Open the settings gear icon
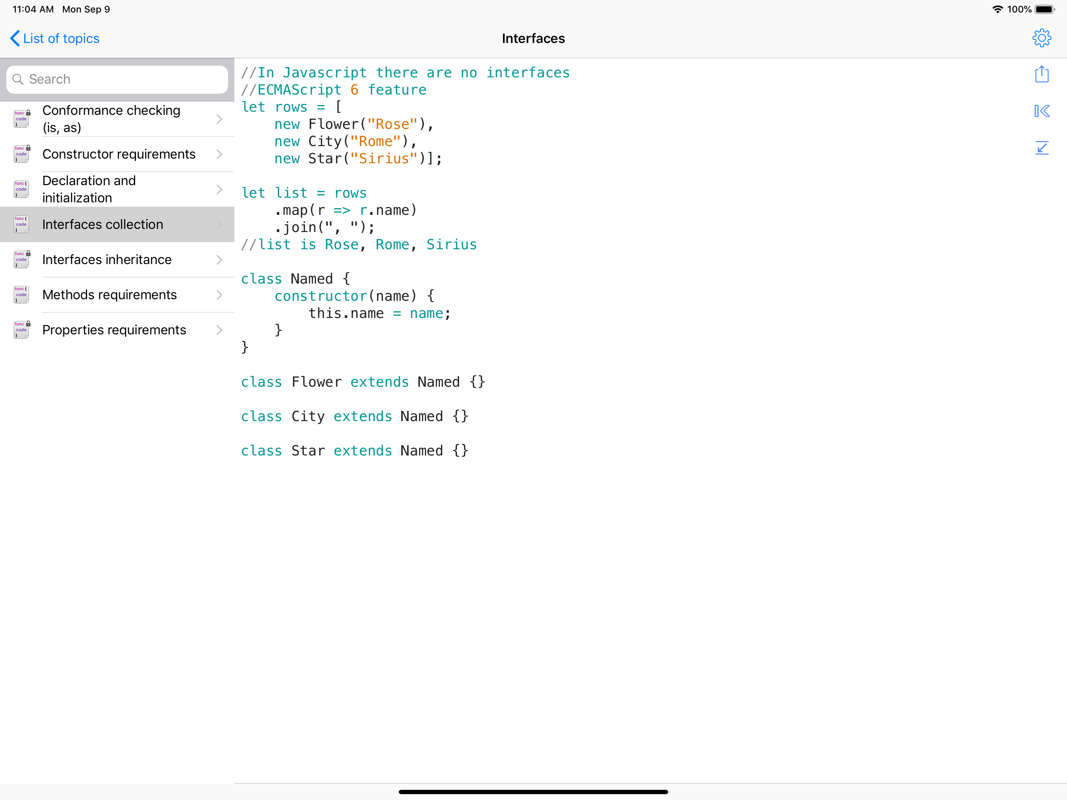 1042,38
